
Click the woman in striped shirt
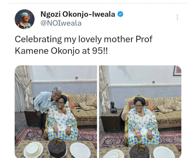(46, 108)
